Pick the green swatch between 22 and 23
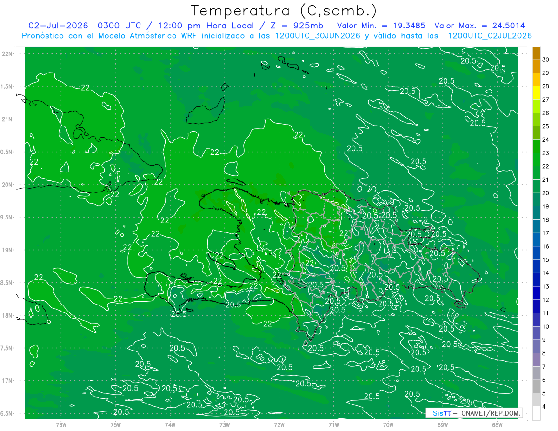The height and width of the screenshot is (431, 558). click(x=536, y=159)
